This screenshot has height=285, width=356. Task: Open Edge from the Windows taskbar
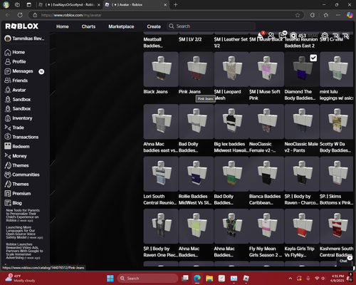(197, 278)
